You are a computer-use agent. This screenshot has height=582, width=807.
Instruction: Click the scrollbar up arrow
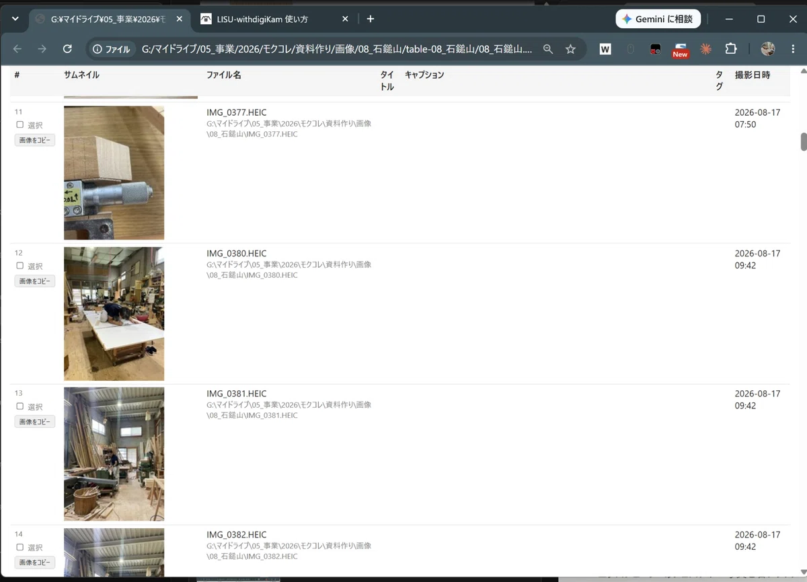[x=803, y=70]
